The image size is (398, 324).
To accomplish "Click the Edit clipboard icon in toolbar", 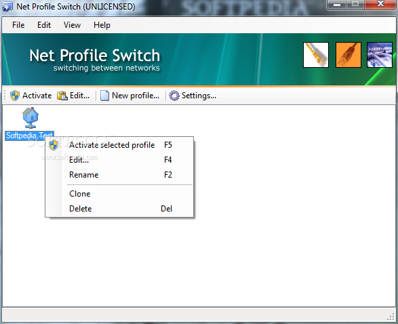I will 62,96.
